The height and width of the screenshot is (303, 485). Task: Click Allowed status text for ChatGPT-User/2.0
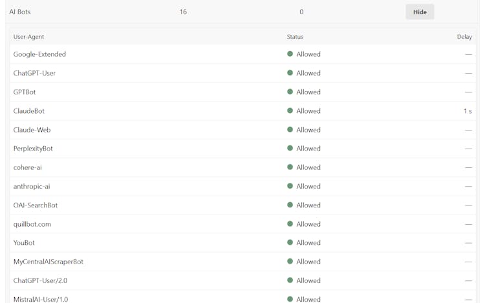click(x=308, y=280)
